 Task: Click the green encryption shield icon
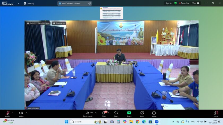(x=175, y=3)
